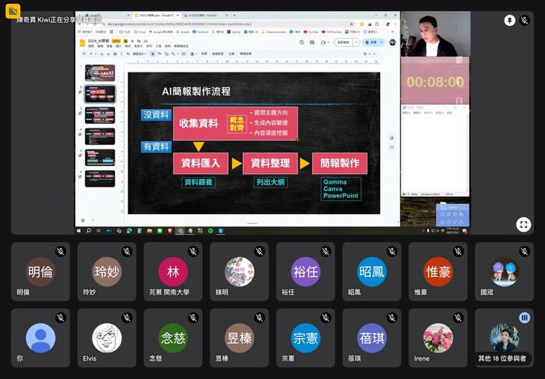Click Elvis's cartoon avatar
The height and width of the screenshot is (379, 545).
(x=107, y=338)
